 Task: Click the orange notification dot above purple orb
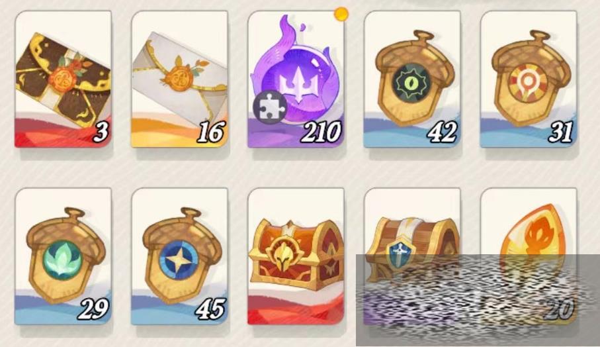click(x=341, y=14)
